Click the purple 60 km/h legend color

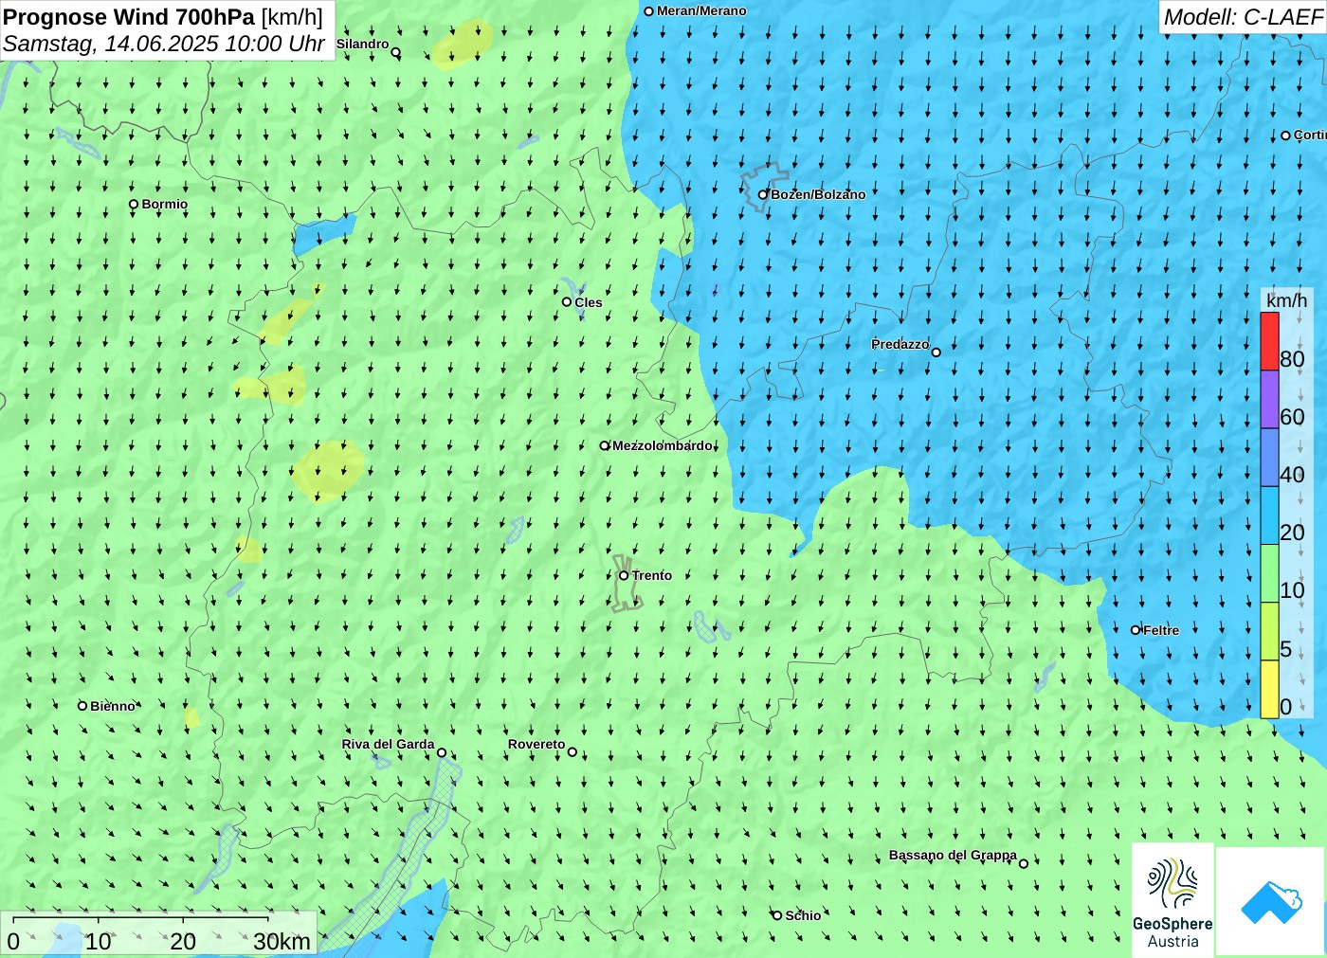pos(1269,399)
